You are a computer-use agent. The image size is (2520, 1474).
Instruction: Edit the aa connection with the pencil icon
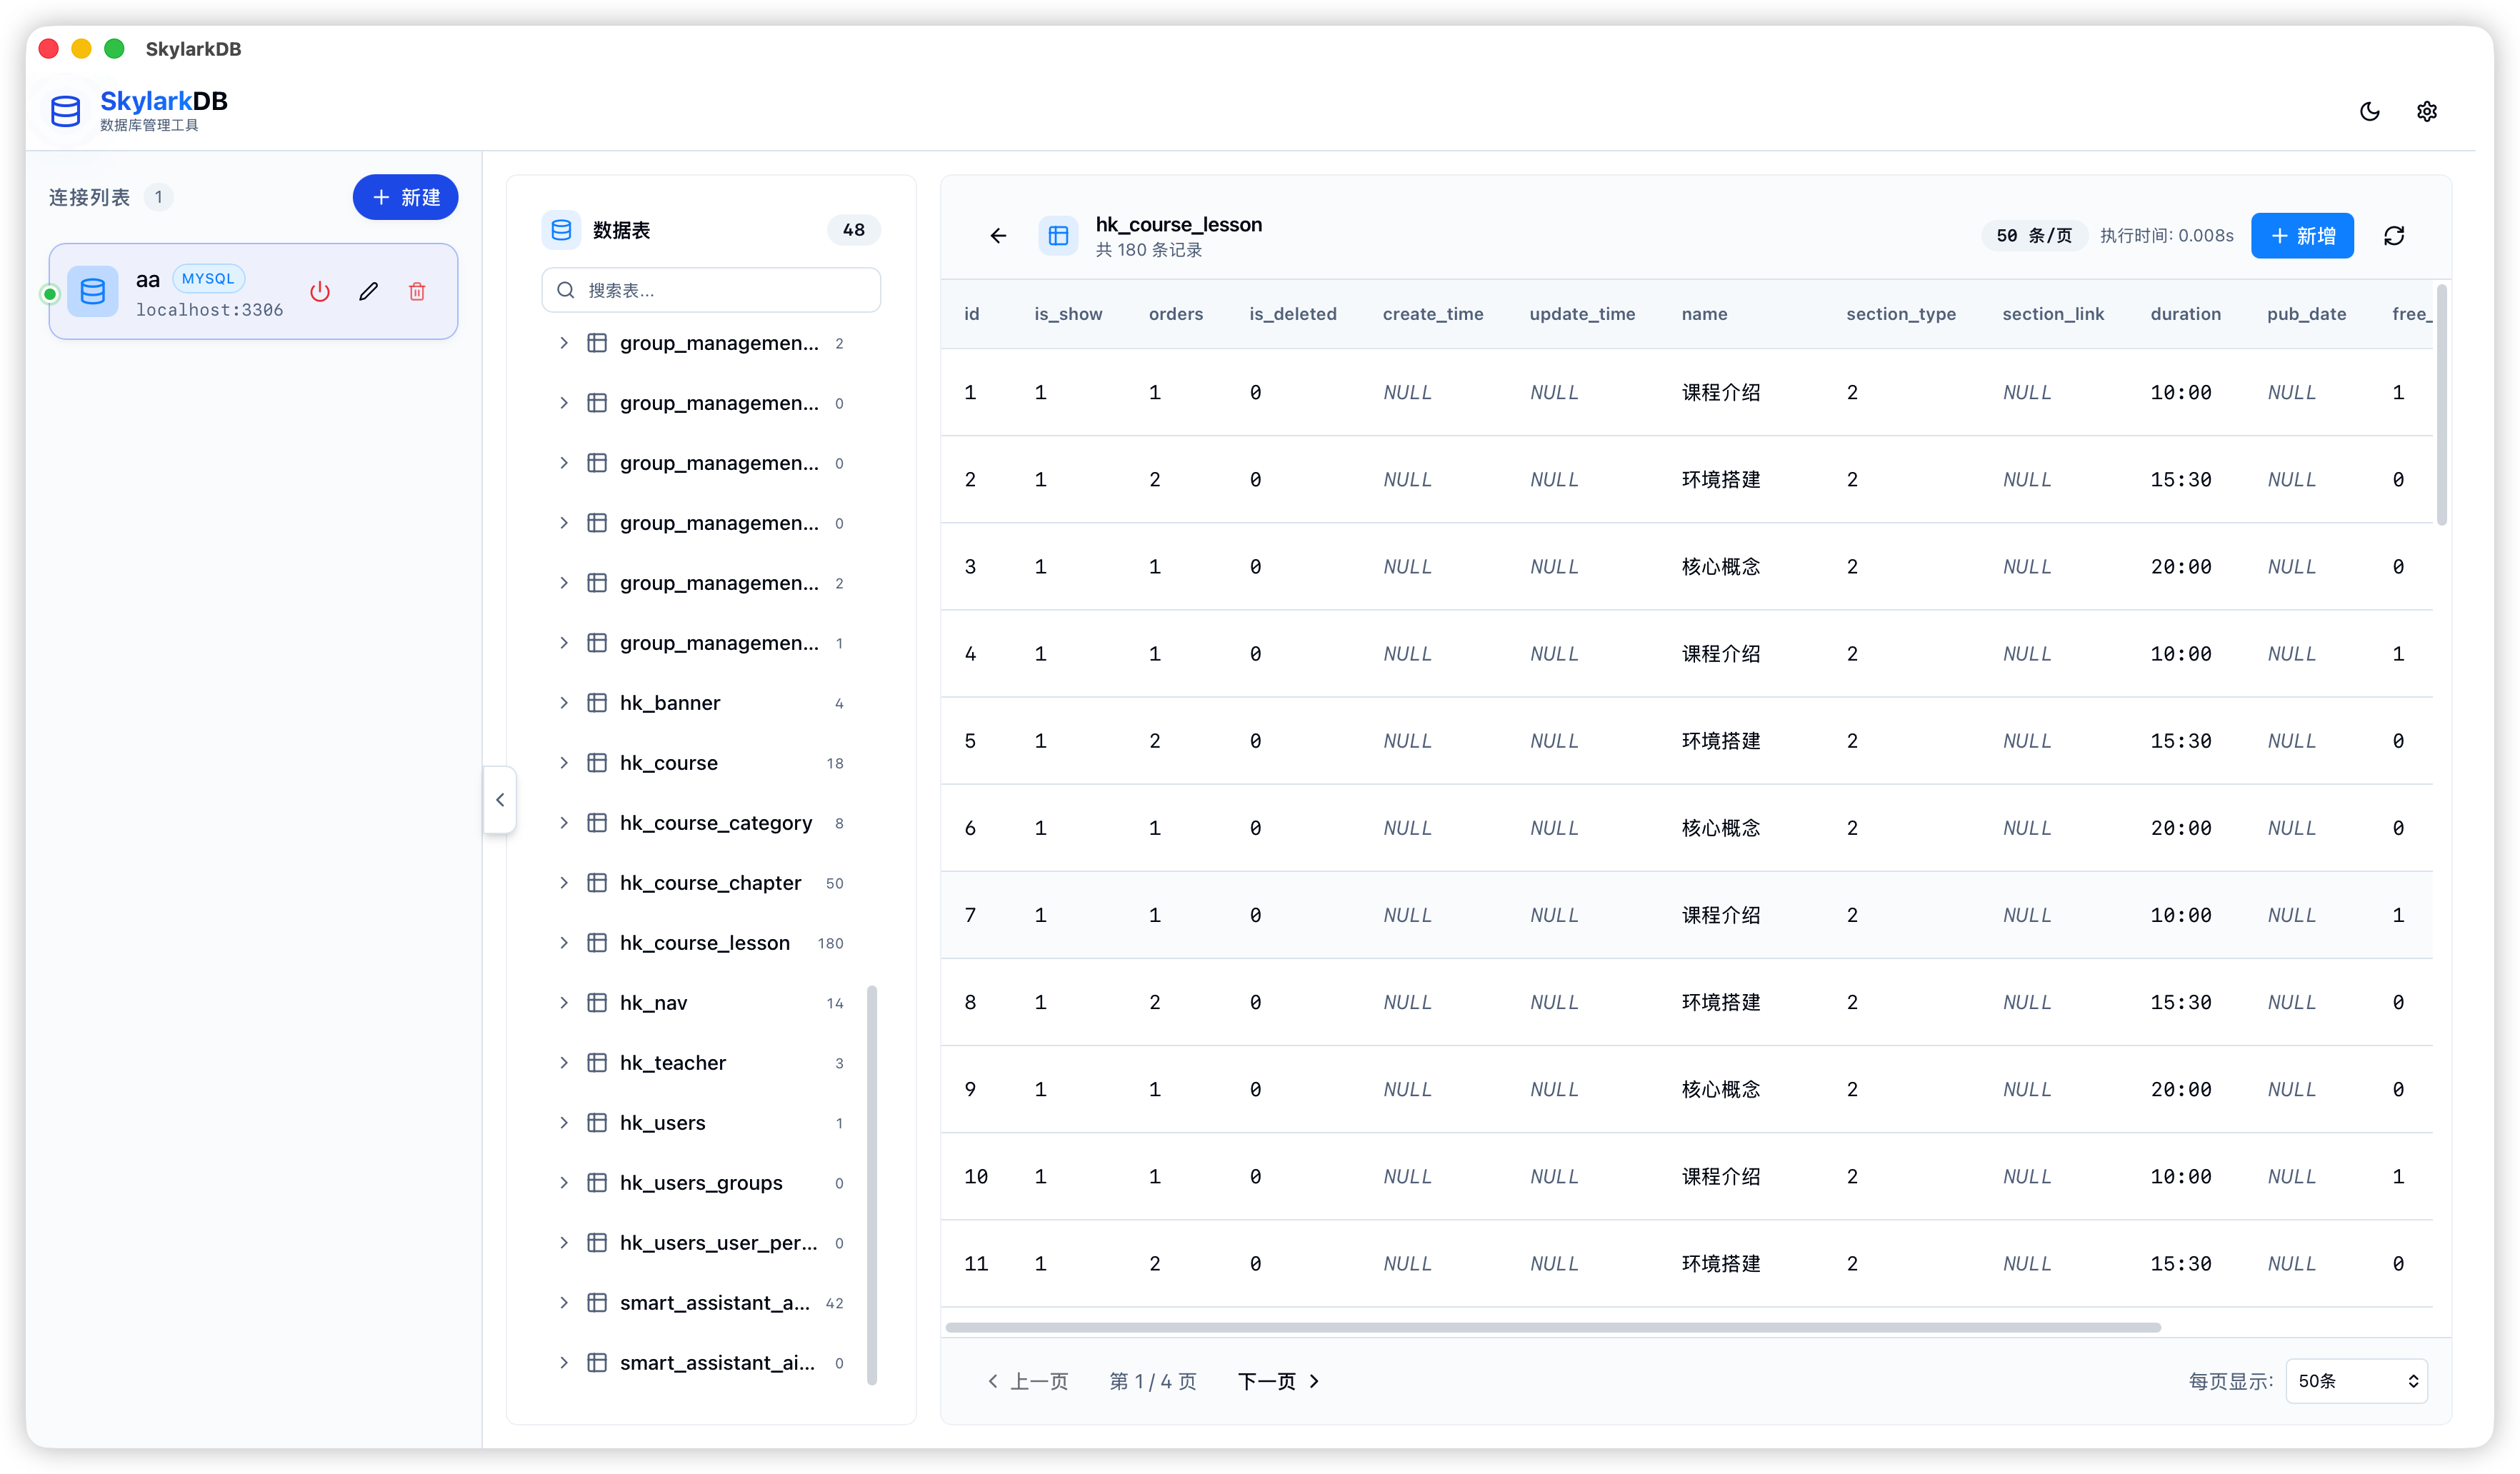(x=368, y=291)
